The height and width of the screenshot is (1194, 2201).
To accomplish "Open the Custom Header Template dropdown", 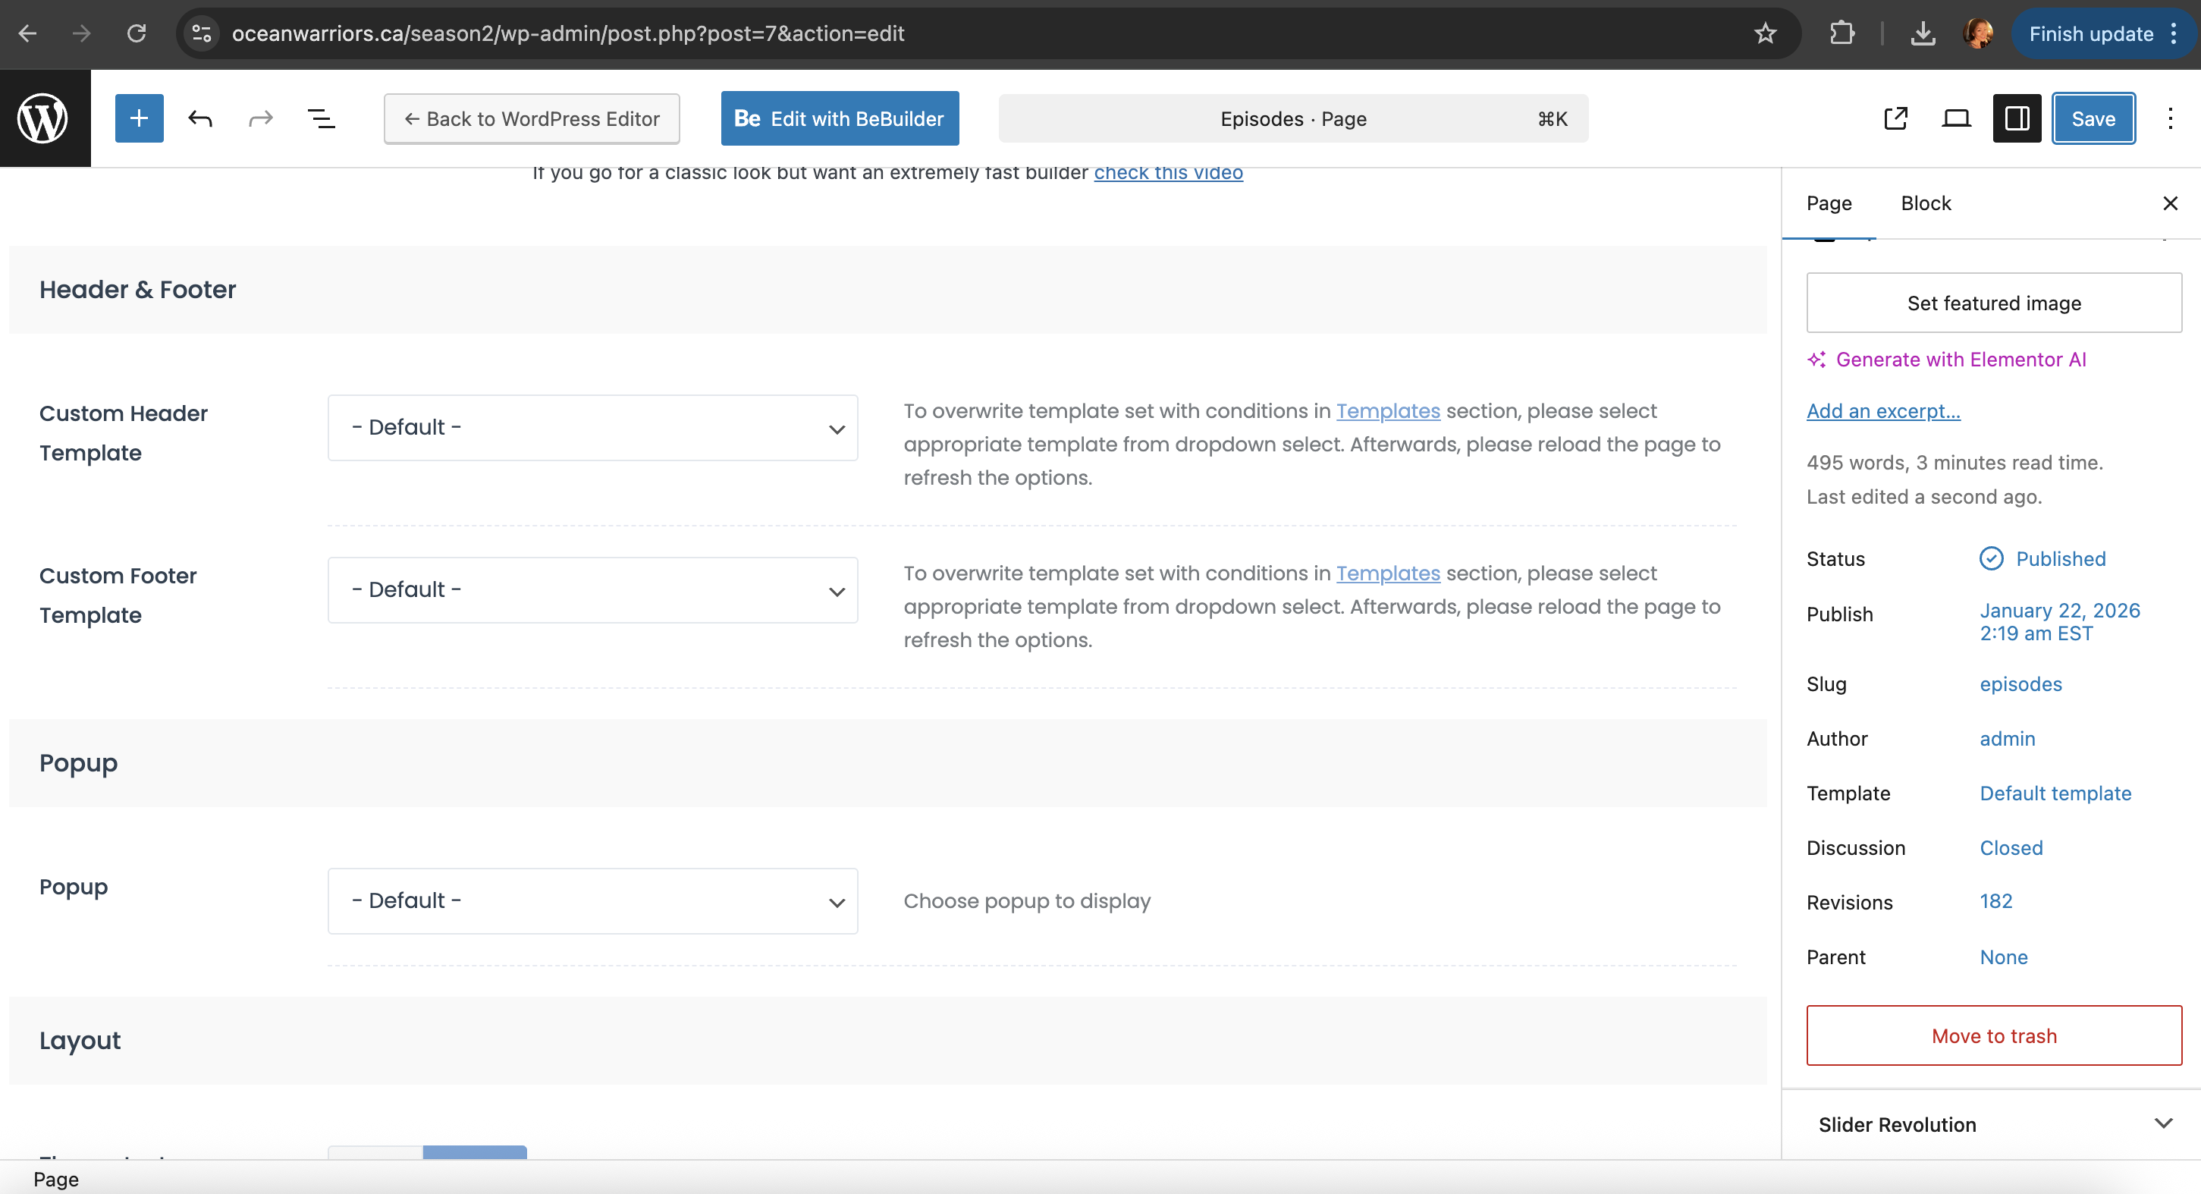I will 592,427.
